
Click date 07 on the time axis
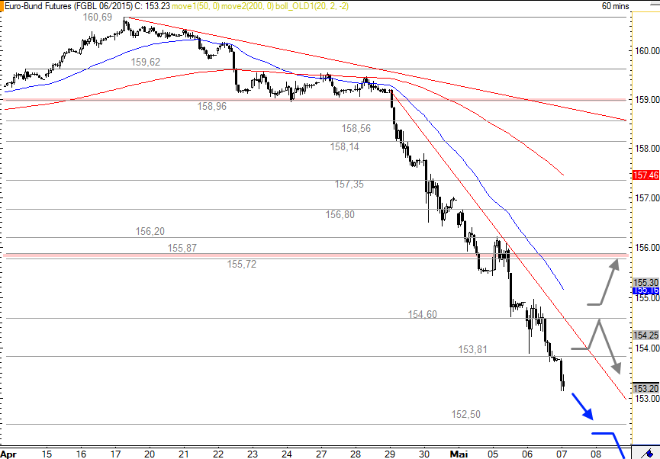(x=562, y=454)
